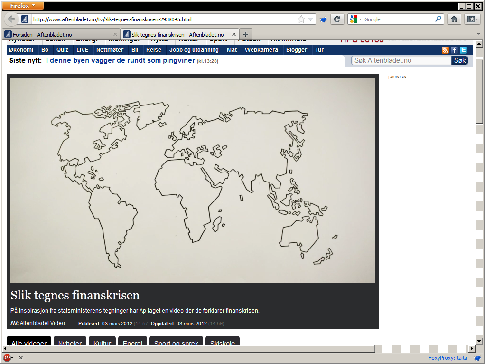Open the Webkamera navigation item

click(261, 49)
